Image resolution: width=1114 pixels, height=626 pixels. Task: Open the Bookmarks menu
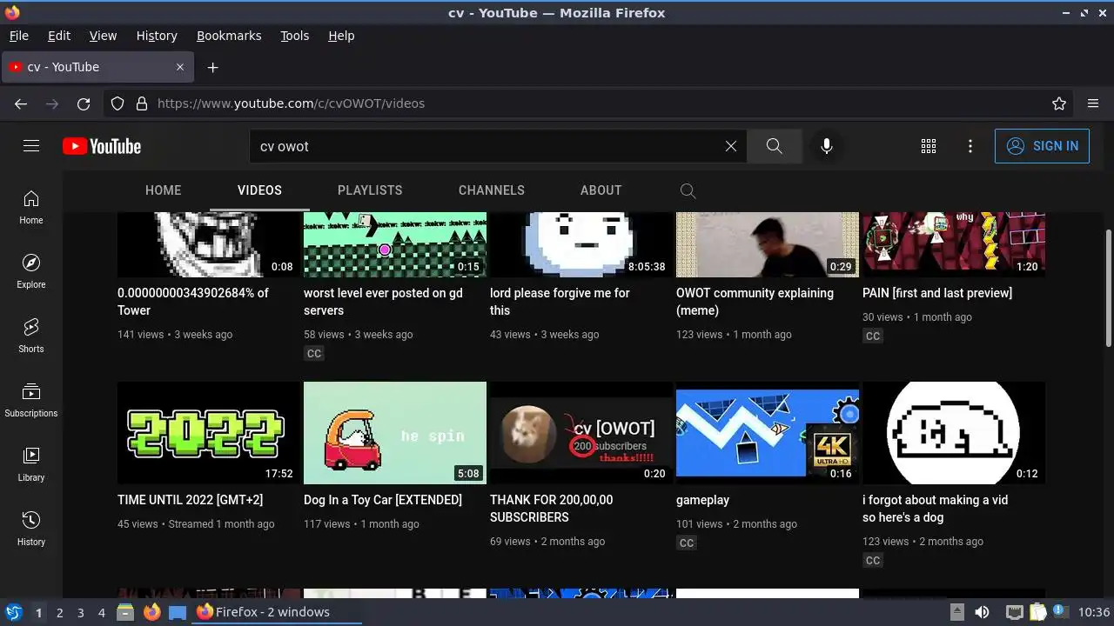(x=229, y=36)
